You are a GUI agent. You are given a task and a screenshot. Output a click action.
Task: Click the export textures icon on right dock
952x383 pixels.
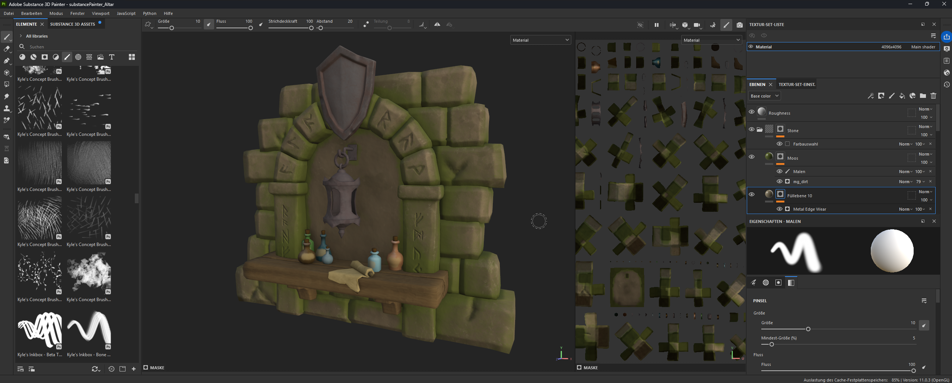[946, 37]
